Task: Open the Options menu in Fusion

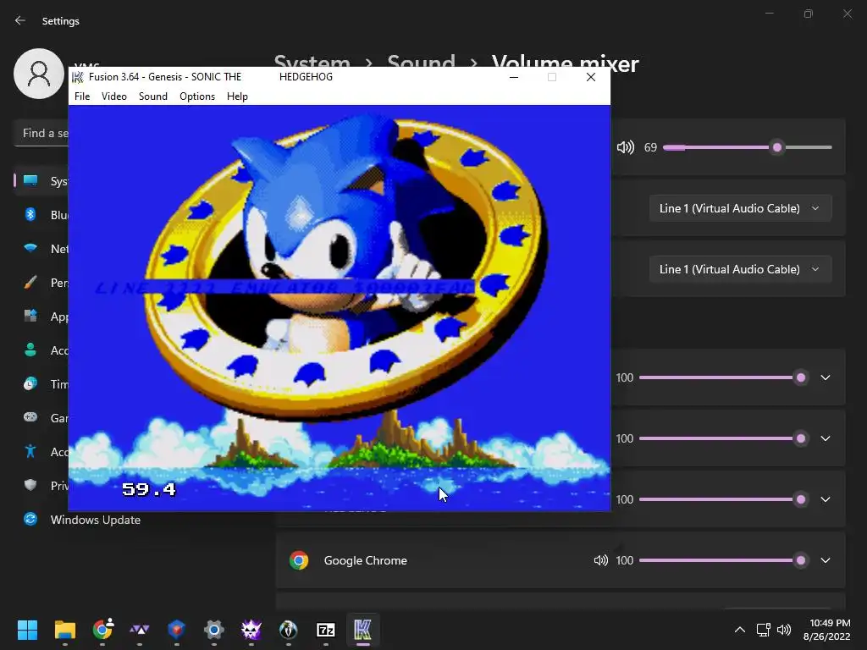Action: (196, 96)
